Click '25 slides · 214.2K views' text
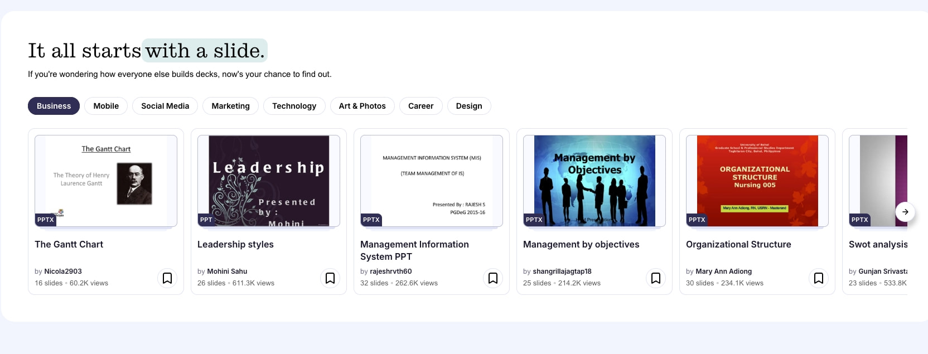This screenshot has width=928, height=354. click(x=562, y=283)
